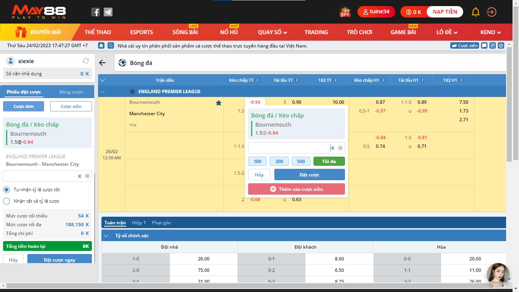Open the KENO dropdown menu
The height and width of the screenshot is (292, 519).
tap(491, 32)
